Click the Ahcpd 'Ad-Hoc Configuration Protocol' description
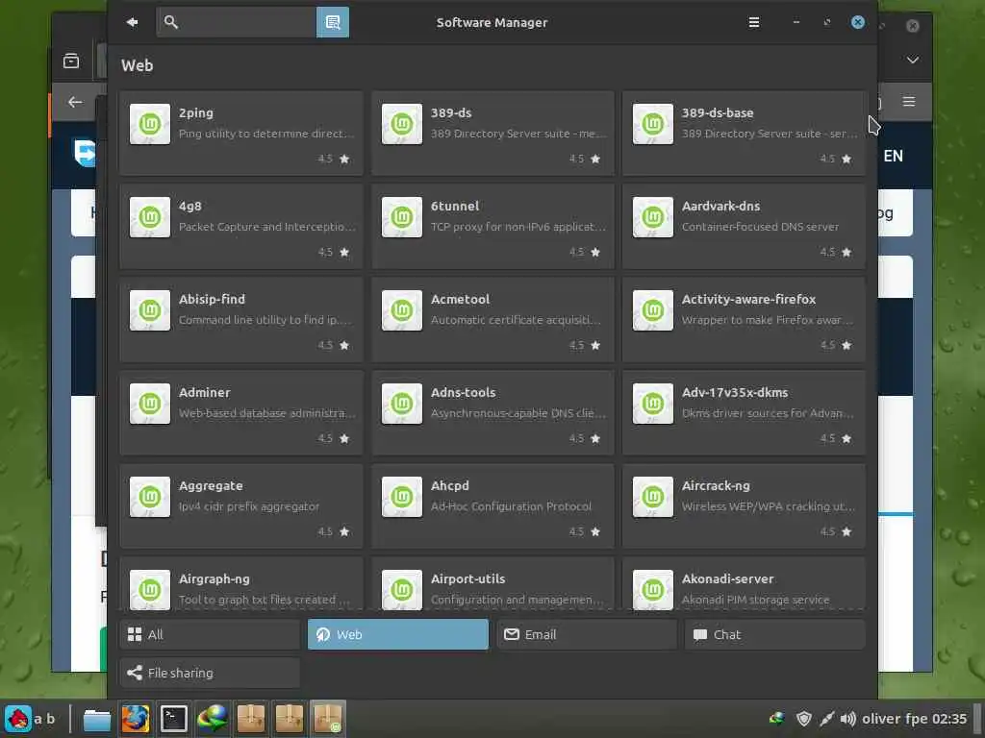Screen dimensions: 985x738 pyautogui.click(x=511, y=506)
